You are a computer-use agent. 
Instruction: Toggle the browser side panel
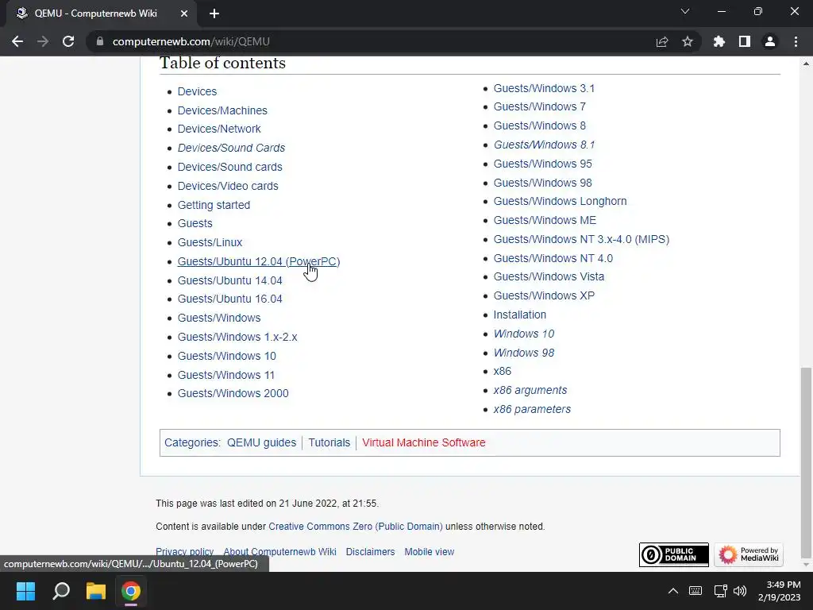745,41
